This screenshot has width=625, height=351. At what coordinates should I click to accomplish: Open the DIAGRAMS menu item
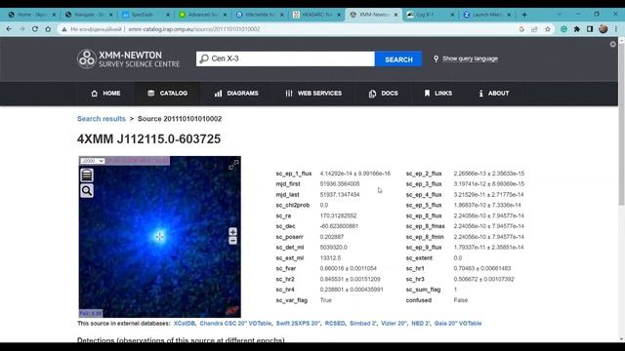236,94
